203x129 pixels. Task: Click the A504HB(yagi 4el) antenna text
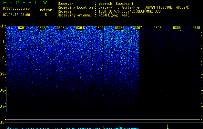click(114, 15)
